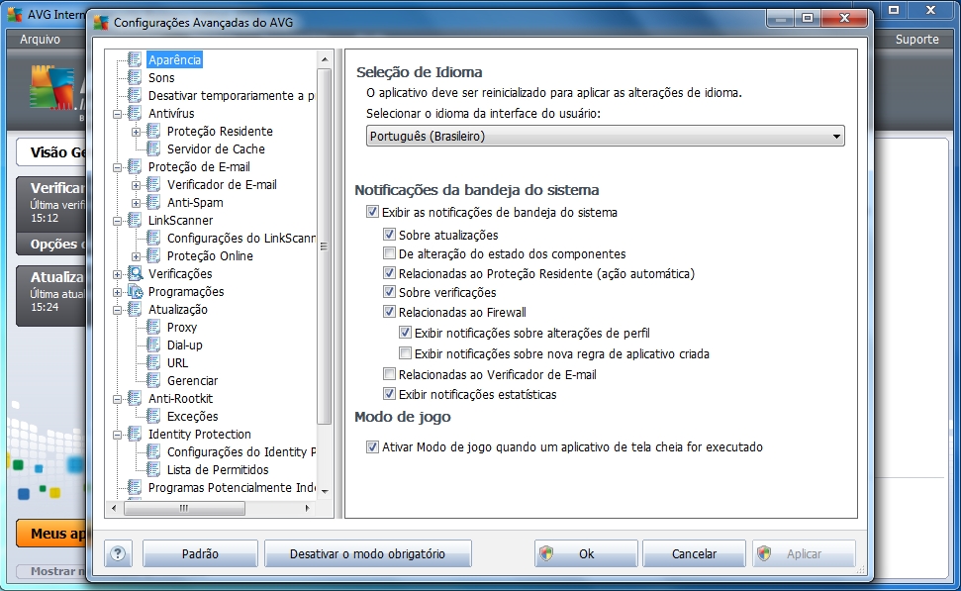Click the tree scroll right arrow
The width and height of the screenshot is (961, 591).
[307, 508]
